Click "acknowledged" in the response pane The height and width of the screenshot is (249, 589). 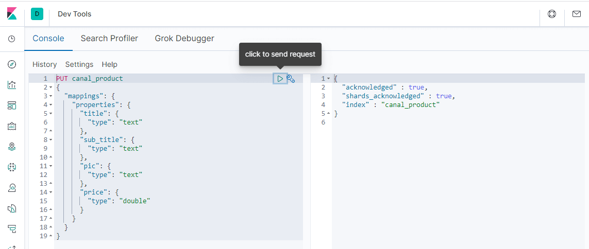tap(369, 87)
